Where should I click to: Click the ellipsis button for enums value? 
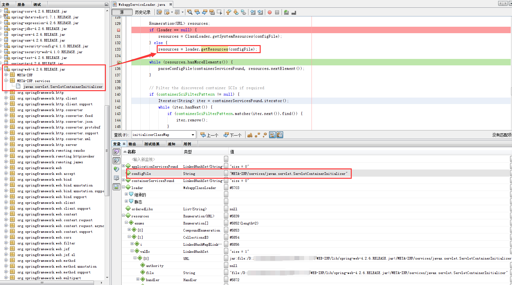226,223
